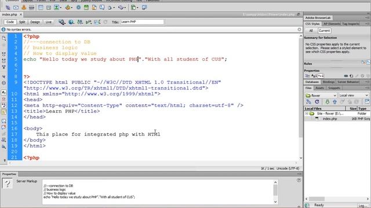Switch to the Assets tab

tap(319, 88)
